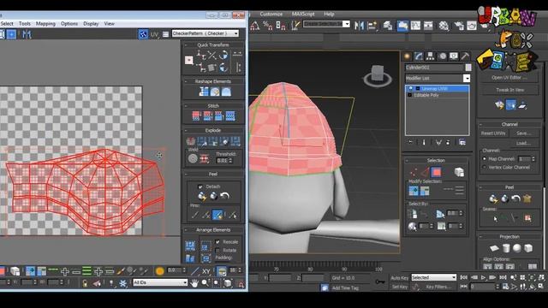Click the Pan hand tool in UV editor
This screenshot has height=308, width=548.
194,283
